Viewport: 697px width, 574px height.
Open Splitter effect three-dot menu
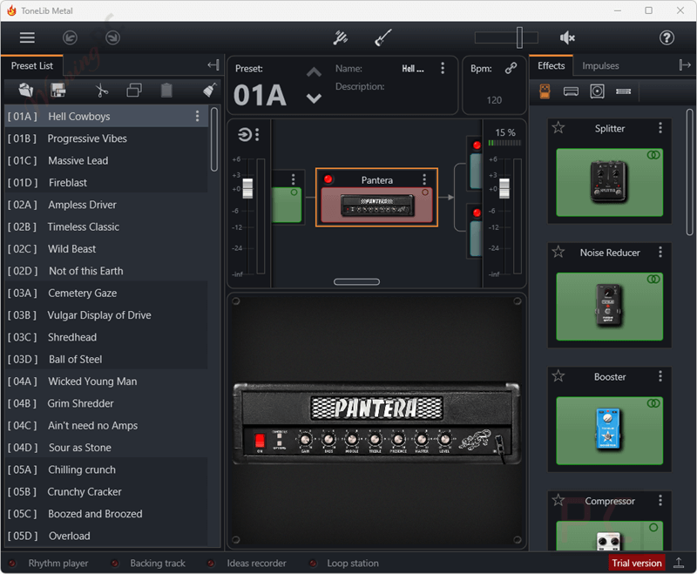(660, 128)
